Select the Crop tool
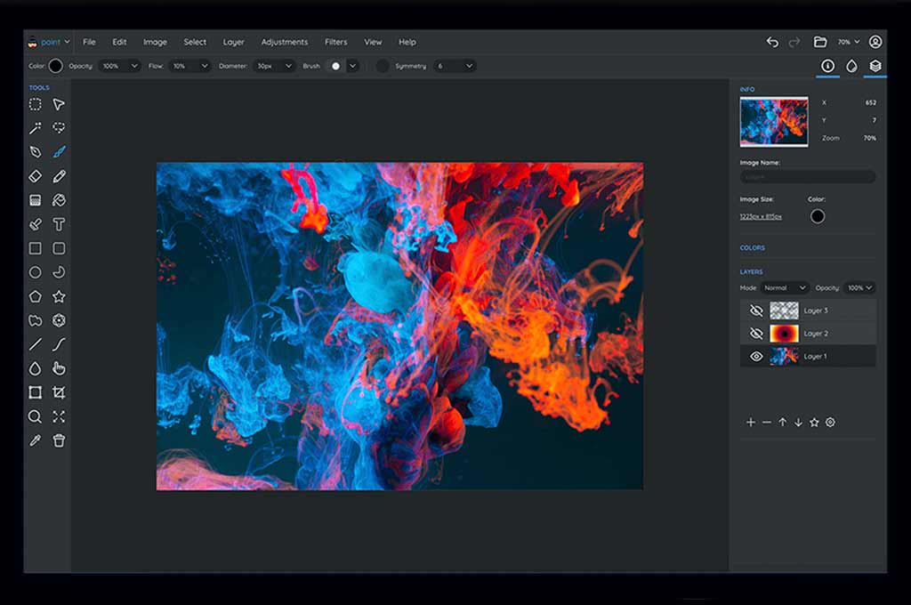 [x=59, y=391]
